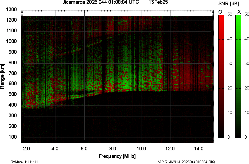Viewport: 249px width, 164px height.
Task: Click the 900 range axis tick label
Action: tap(12, 52)
